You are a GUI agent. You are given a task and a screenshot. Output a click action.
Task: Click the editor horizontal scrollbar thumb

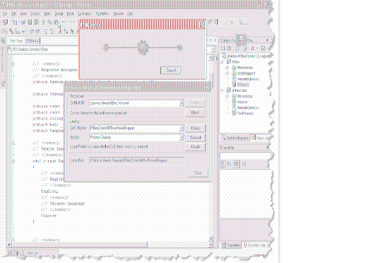pyautogui.click(x=79, y=245)
